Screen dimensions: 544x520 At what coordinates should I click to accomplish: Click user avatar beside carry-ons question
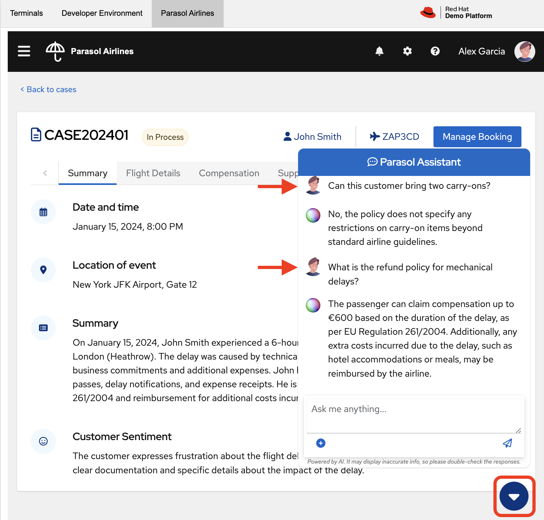click(313, 186)
